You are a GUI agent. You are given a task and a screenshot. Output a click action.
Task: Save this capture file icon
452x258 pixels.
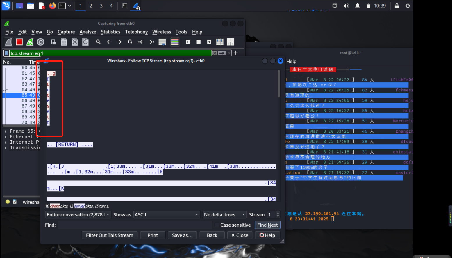coord(64,42)
